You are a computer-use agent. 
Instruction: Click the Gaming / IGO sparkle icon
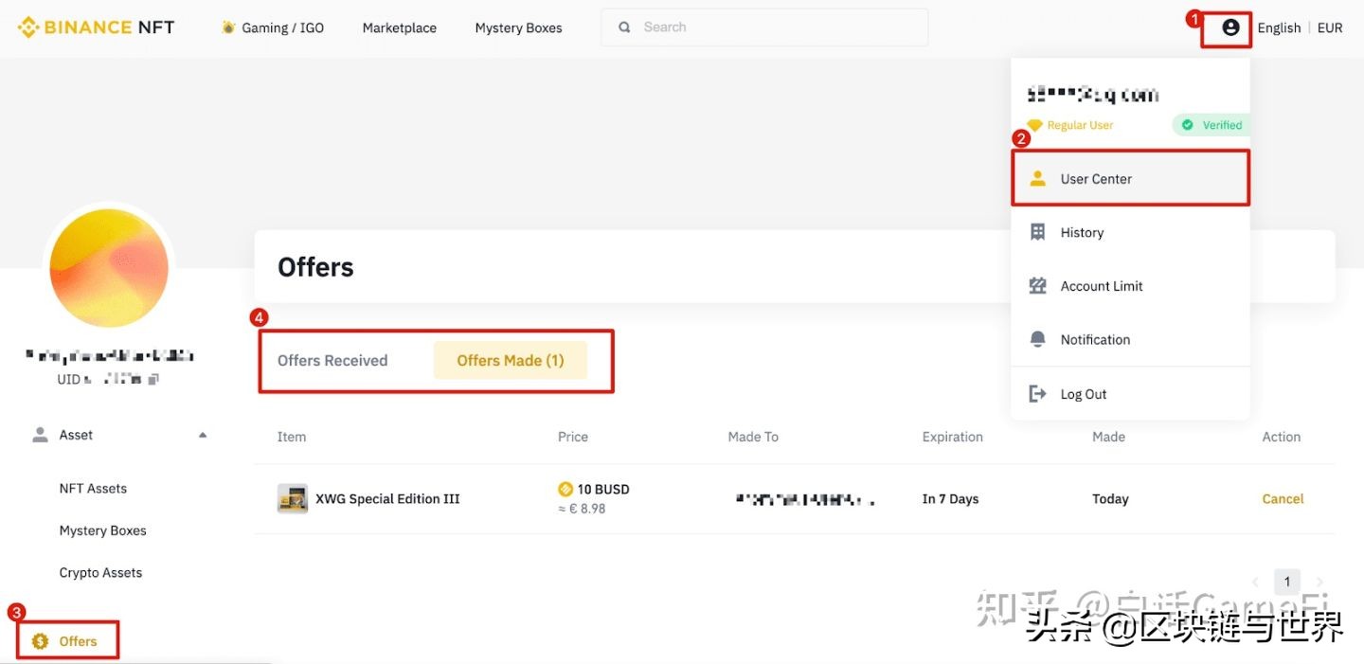coord(228,27)
